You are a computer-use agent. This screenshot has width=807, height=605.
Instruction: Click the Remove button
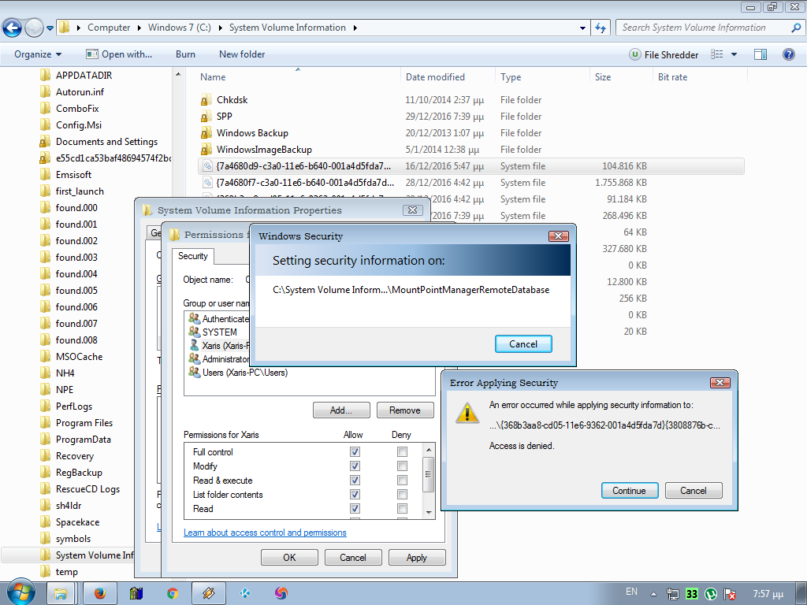tap(405, 410)
